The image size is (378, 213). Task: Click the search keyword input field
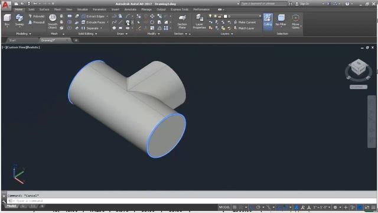(263, 4)
